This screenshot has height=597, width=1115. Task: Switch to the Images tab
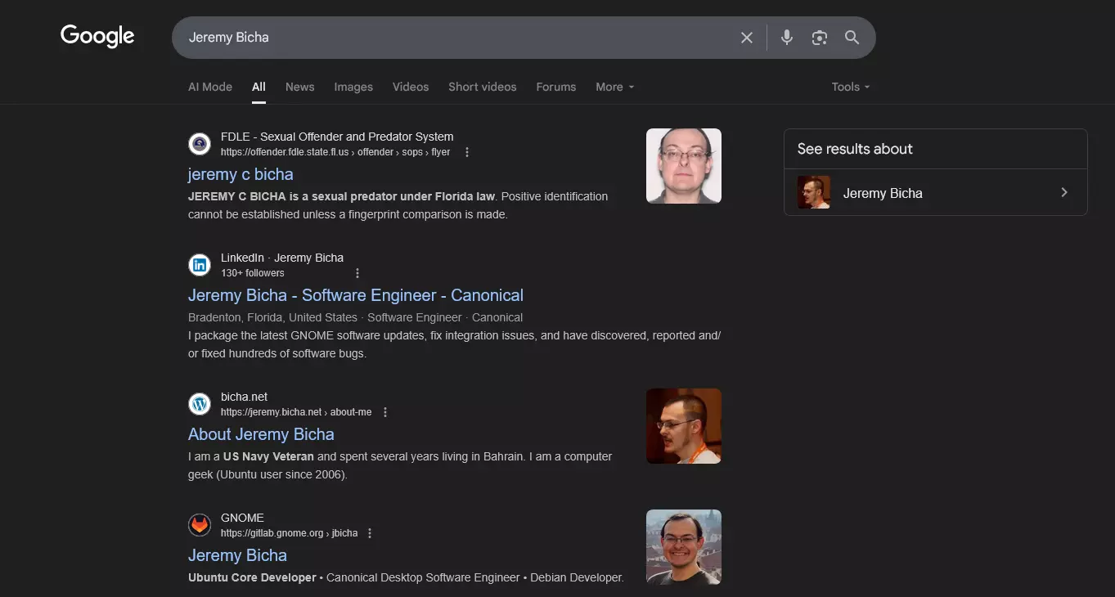[353, 87]
